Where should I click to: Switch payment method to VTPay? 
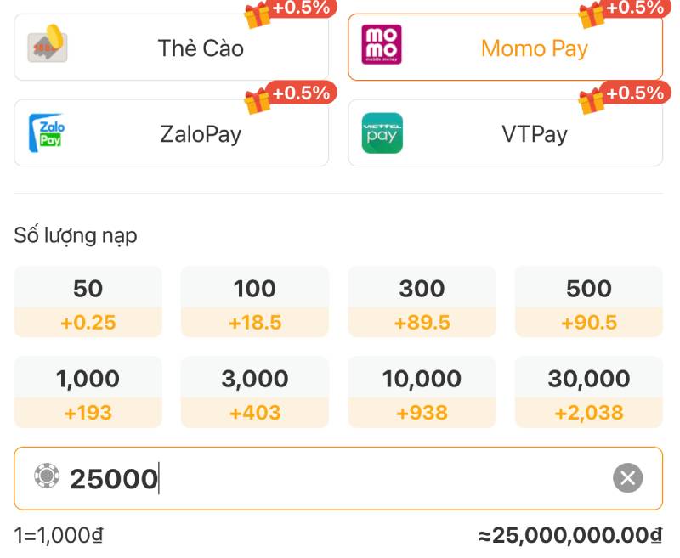(x=505, y=132)
